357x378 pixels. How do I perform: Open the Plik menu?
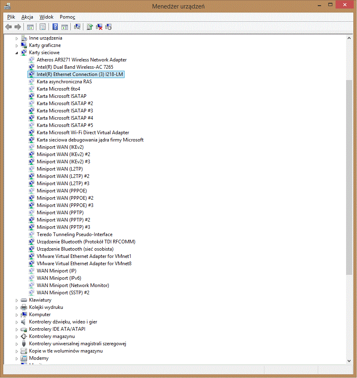point(11,17)
